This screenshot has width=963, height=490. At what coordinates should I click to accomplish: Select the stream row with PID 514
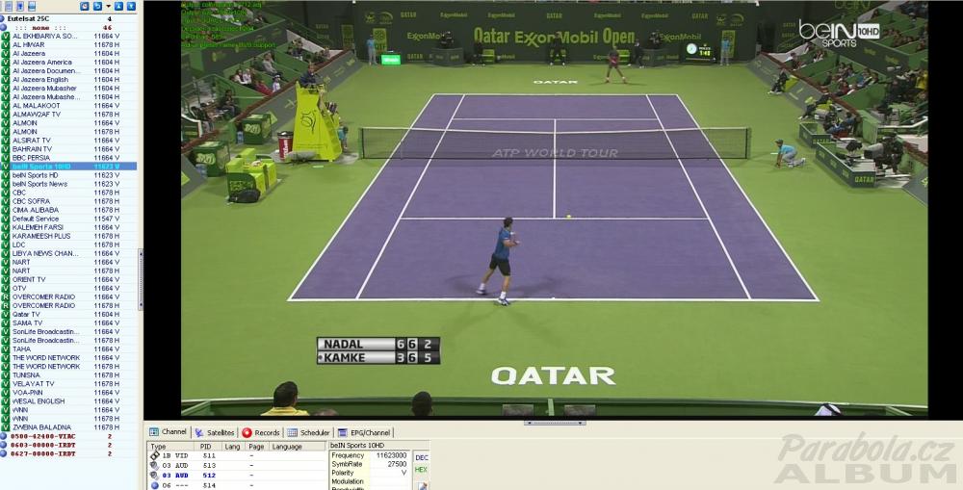click(x=237, y=485)
